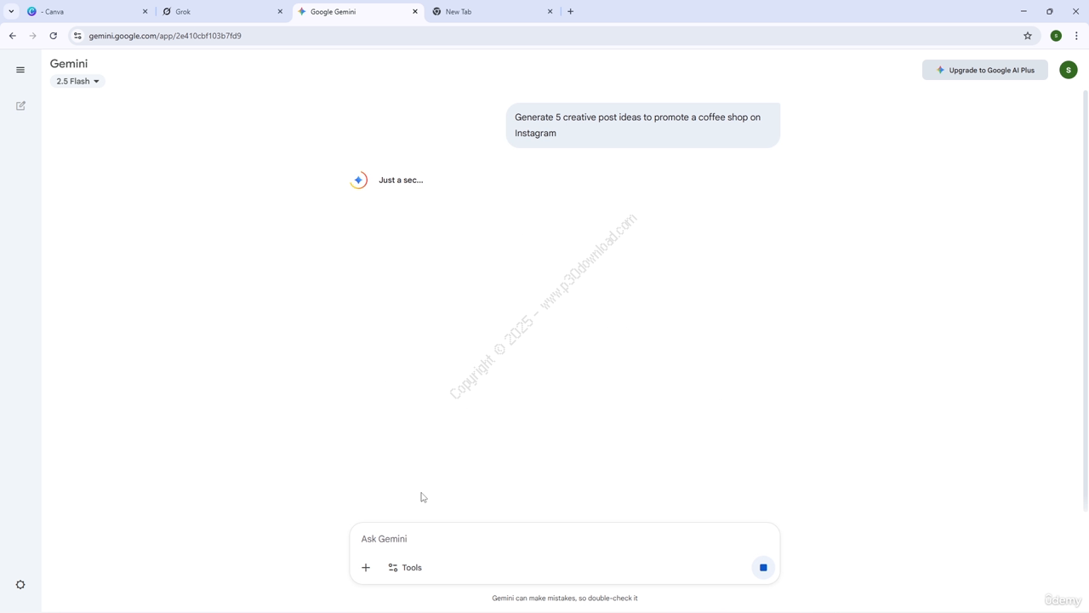The image size is (1089, 613).
Task: Reload the page
Action: (x=53, y=36)
